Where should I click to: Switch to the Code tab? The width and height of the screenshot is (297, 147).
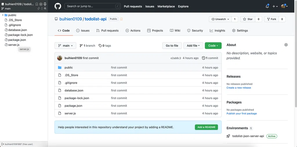coord(64,30)
